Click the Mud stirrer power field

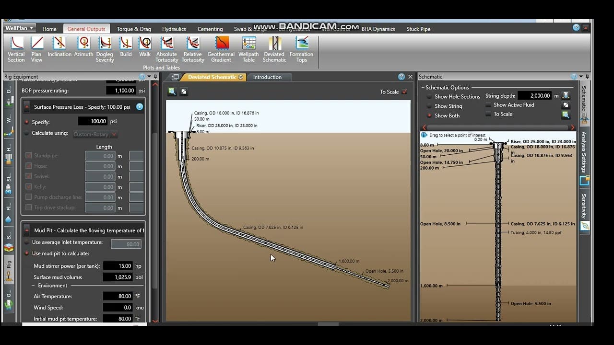(118, 266)
